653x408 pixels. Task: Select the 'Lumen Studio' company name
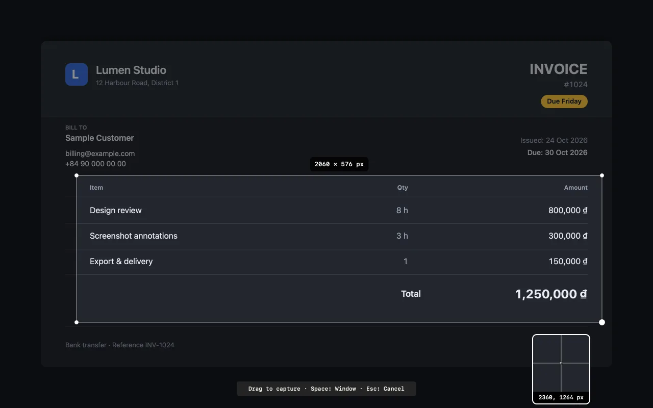131,70
